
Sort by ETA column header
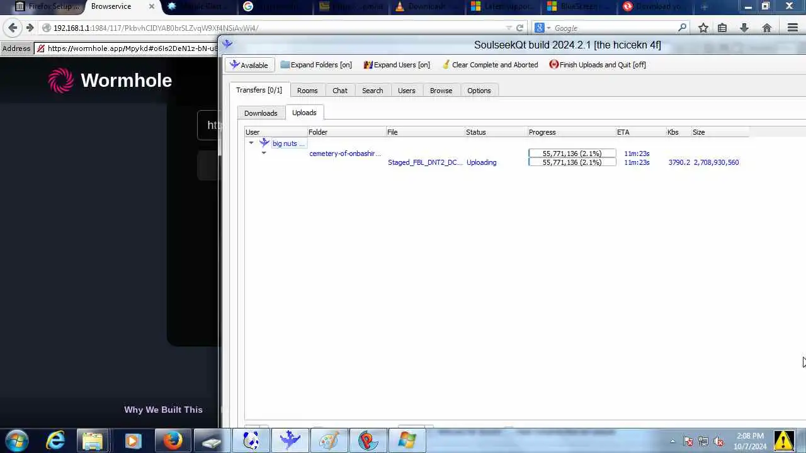(641, 132)
